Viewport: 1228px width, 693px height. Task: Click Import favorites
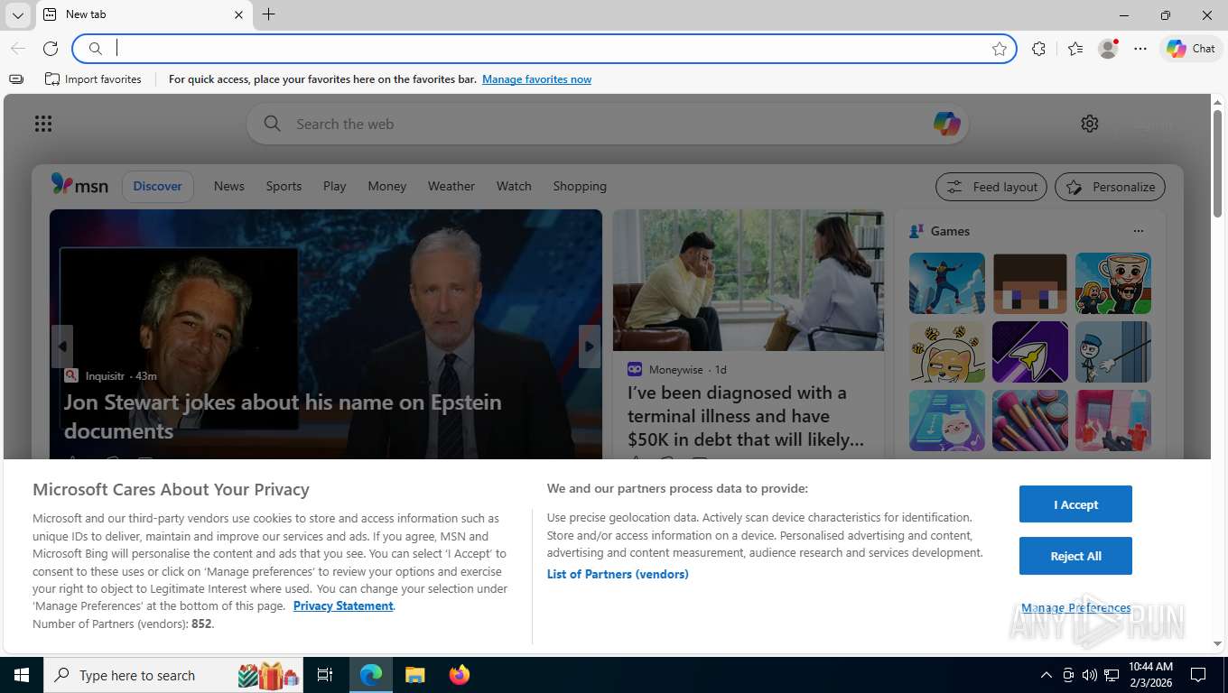[x=93, y=79]
